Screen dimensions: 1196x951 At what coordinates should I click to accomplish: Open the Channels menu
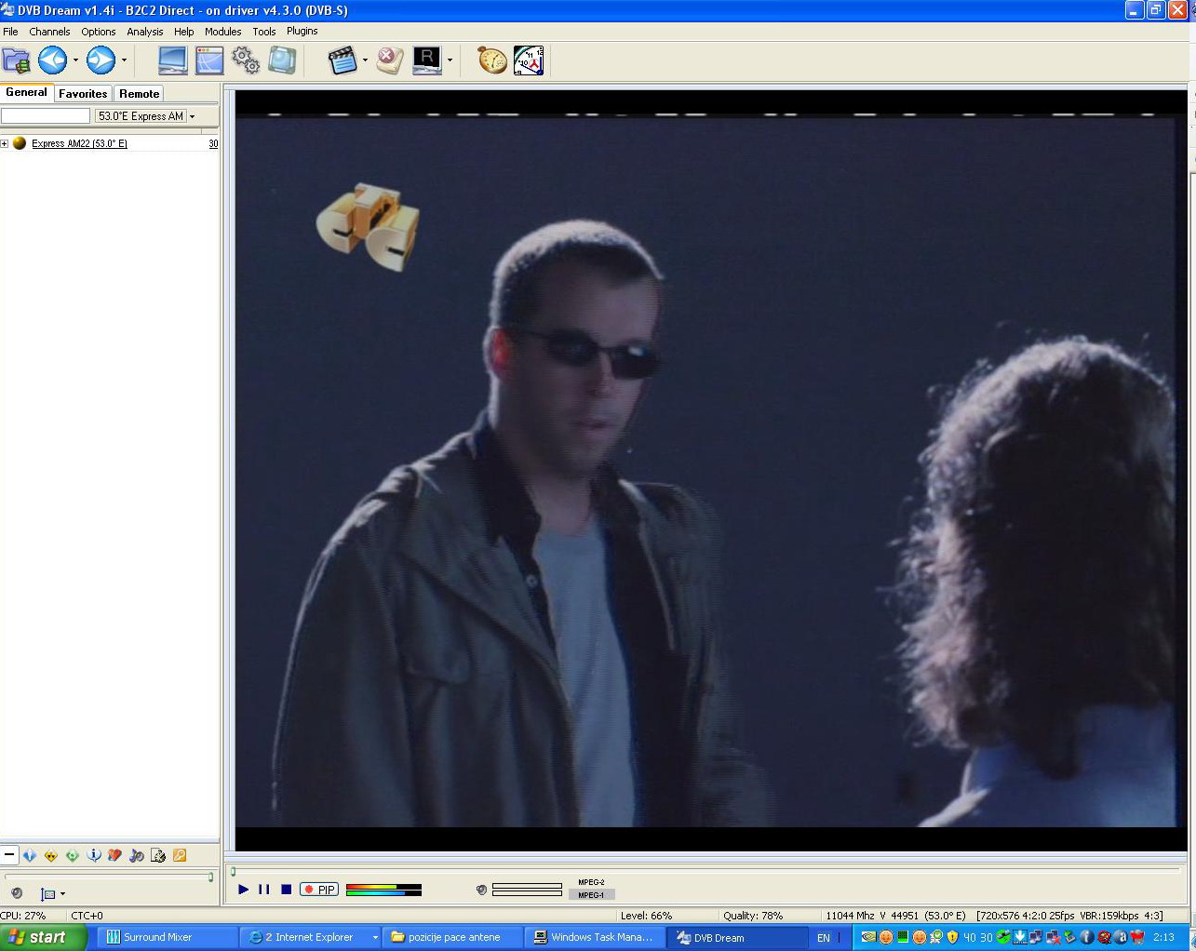tap(49, 32)
